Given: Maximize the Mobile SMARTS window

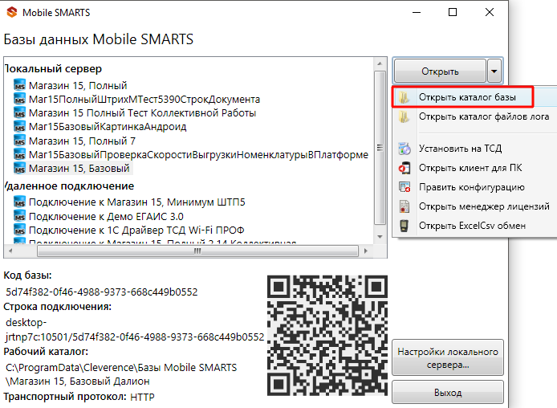Looking at the screenshot, I should [x=453, y=12].
